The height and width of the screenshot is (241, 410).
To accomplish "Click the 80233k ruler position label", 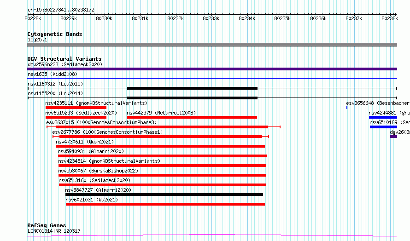I will 211,18.
